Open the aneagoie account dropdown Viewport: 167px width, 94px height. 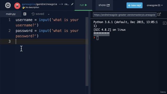[154, 5]
